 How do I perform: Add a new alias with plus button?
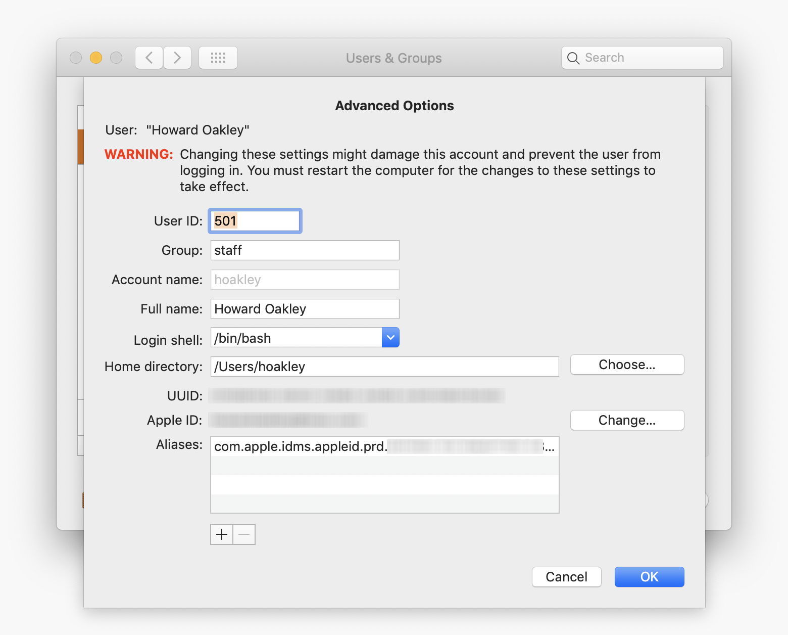click(222, 534)
